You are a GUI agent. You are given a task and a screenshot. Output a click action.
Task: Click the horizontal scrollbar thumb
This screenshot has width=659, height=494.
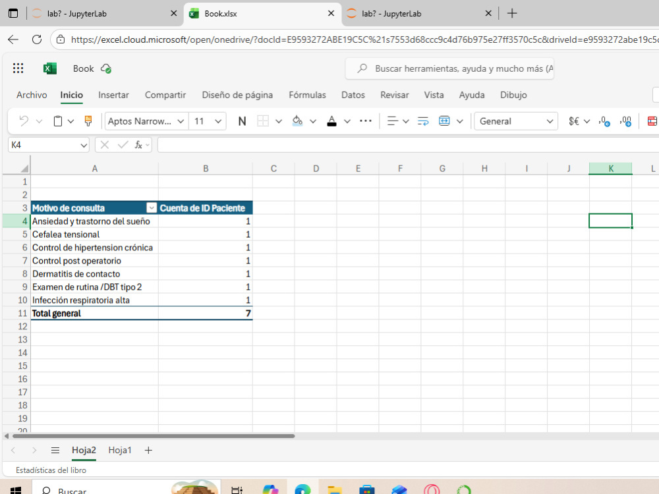pos(154,436)
